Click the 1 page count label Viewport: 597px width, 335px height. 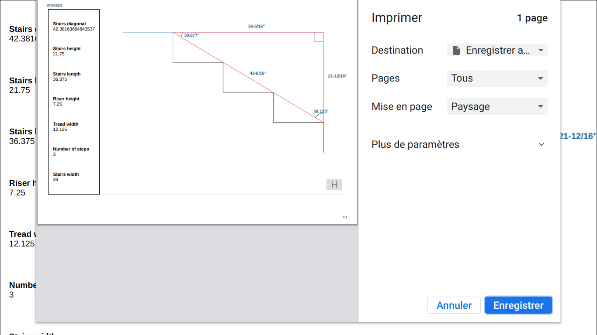(x=532, y=18)
